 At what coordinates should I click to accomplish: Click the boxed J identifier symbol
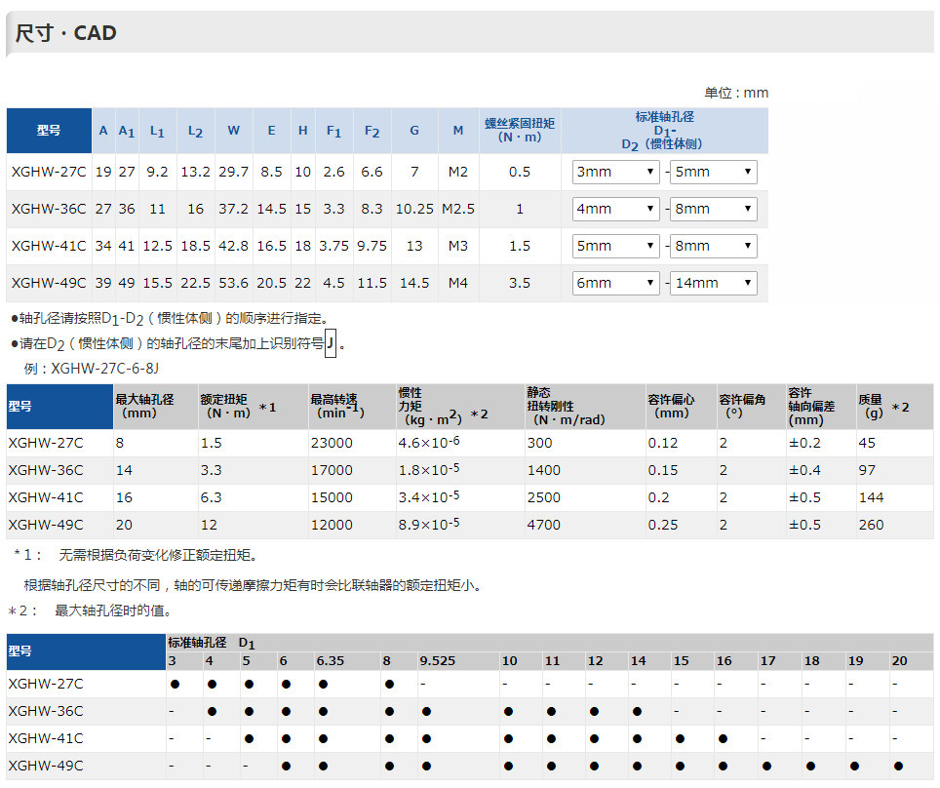(331, 343)
